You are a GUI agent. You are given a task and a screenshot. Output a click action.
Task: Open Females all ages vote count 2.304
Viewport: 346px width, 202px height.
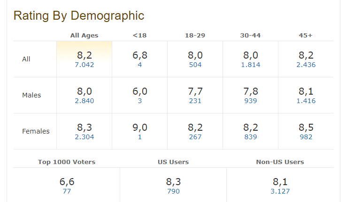(85, 137)
